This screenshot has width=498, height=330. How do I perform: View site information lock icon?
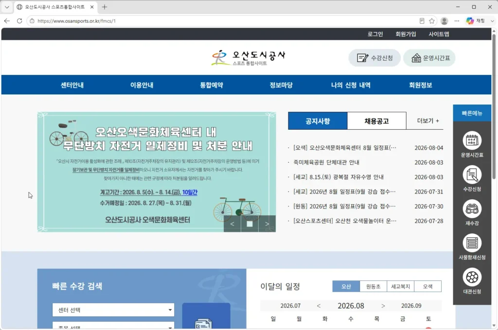[32, 21]
